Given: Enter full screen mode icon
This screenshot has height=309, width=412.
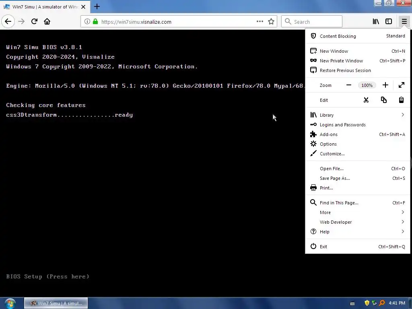Looking at the screenshot, I should tap(401, 85).
